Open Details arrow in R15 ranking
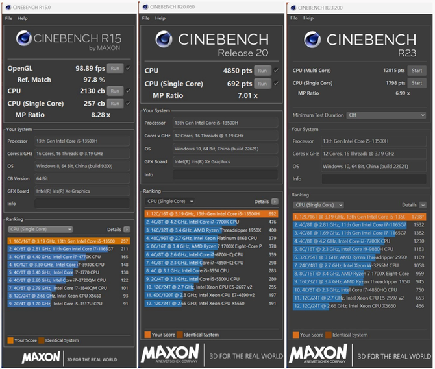This screenshot has width=435, height=369. pyautogui.click(x=127, y=230)
